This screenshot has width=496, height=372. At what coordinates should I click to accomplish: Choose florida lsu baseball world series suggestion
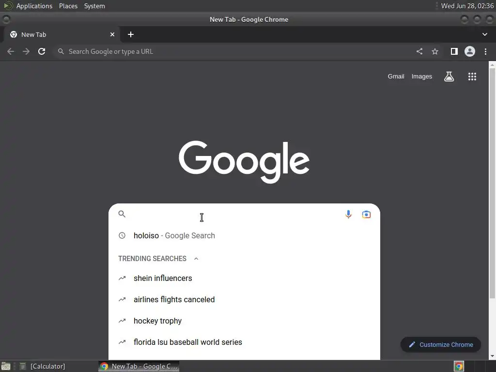(244, 342)
